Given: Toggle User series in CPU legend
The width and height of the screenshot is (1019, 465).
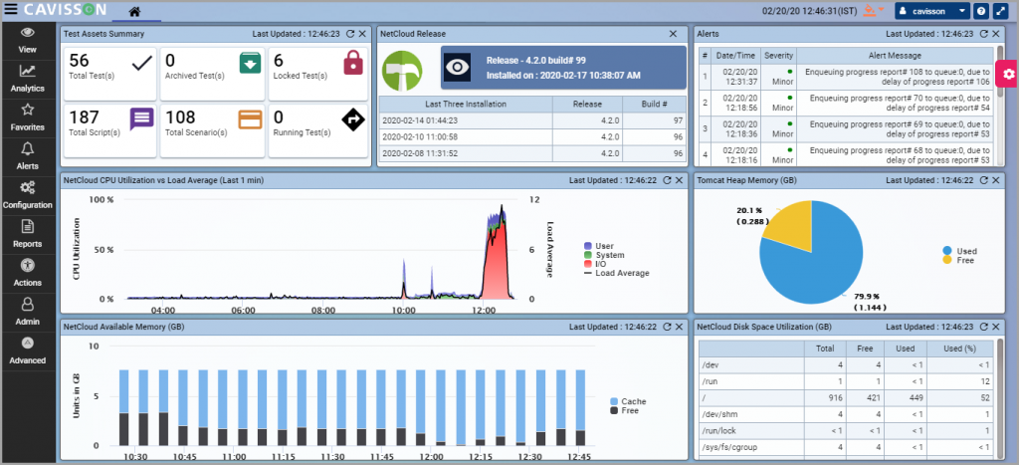Looking at the screenshot, I should click(x=598, y=246).
